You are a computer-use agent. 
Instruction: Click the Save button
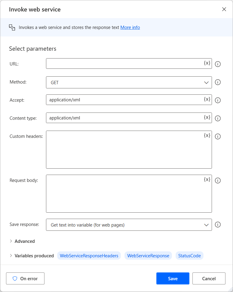(173, 278)
